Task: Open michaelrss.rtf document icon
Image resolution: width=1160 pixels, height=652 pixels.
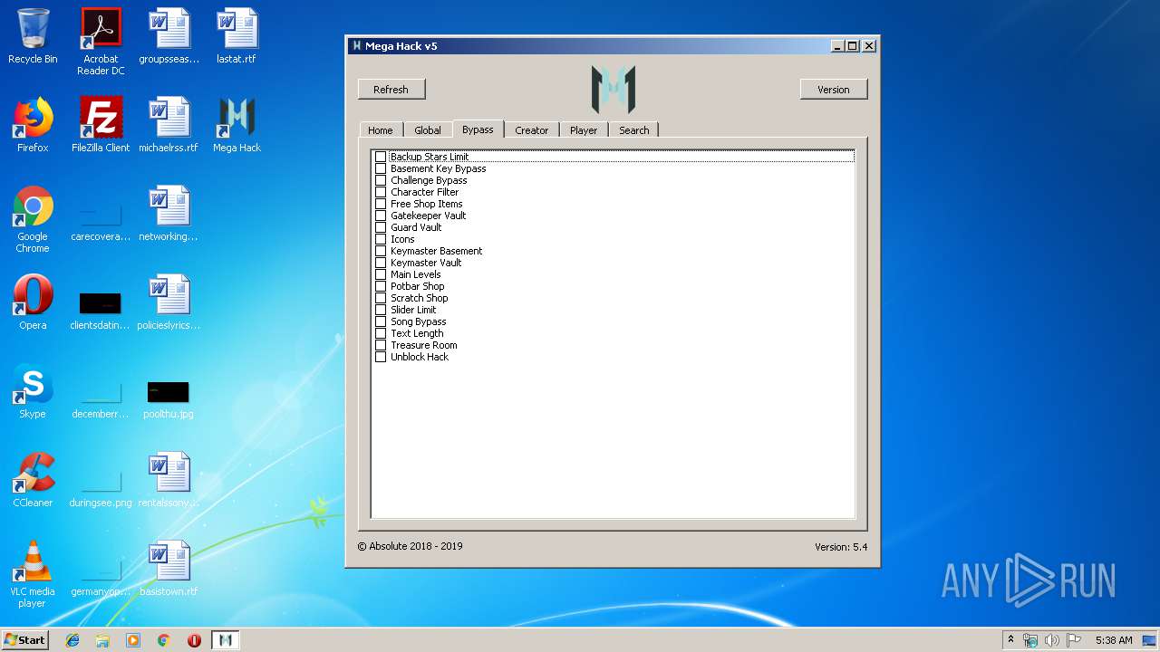Action: [169, 125]
